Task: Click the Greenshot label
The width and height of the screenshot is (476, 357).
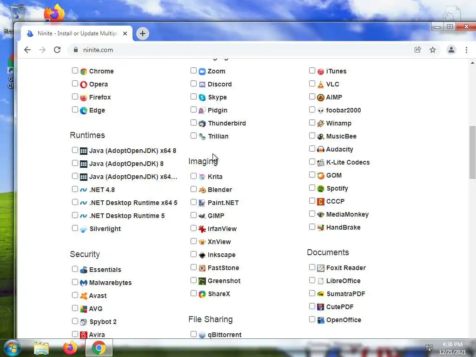Action: click(x=224, y=281)
